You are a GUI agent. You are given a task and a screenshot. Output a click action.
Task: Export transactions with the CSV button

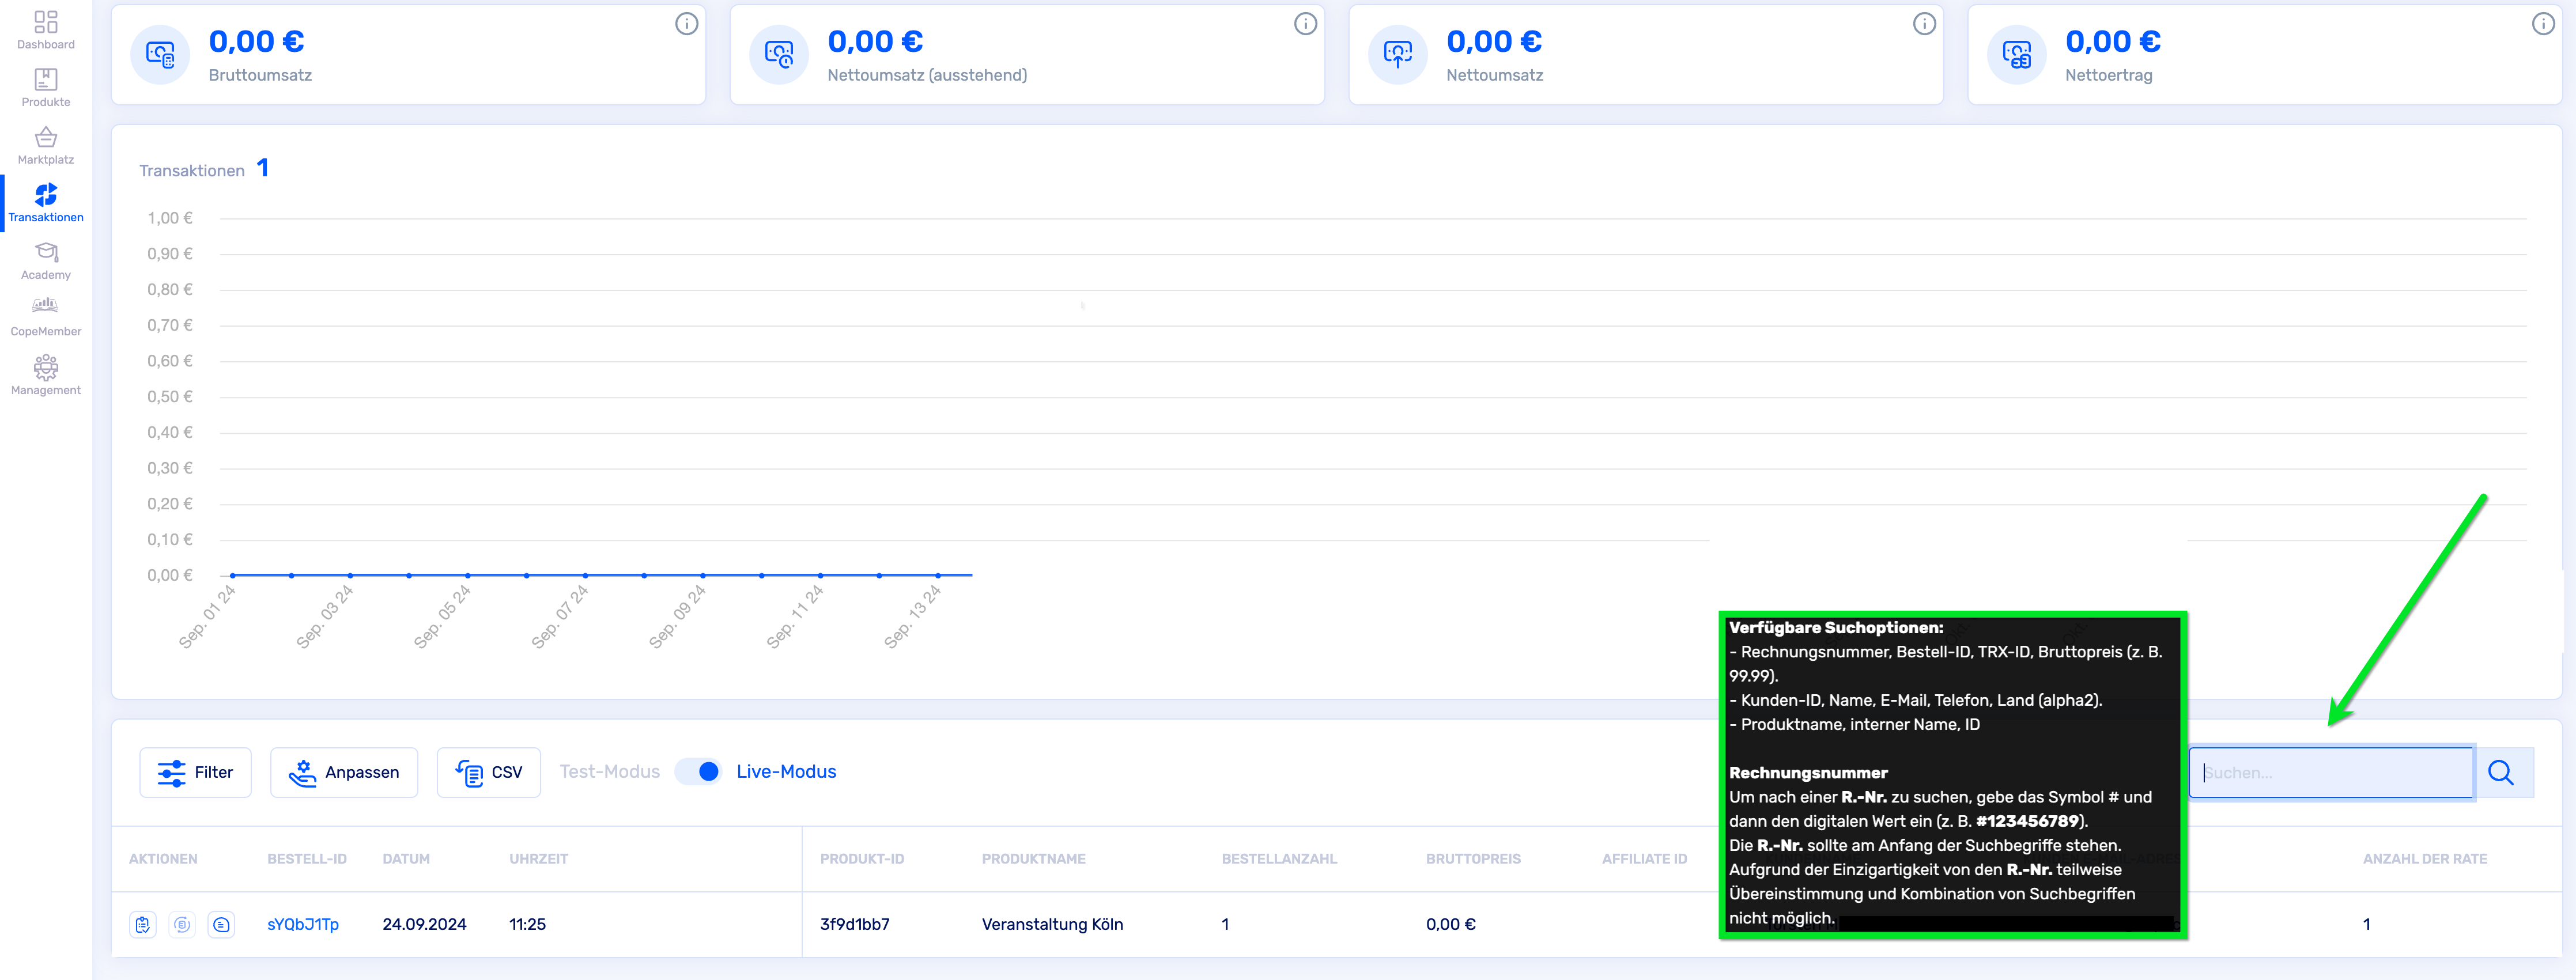coord(488,772)
